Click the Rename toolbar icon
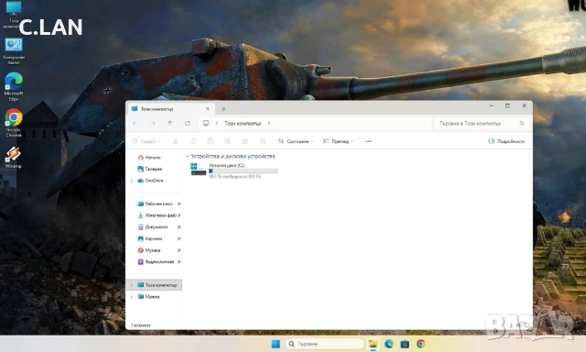The image size is (586, 352). pos(228,141)
